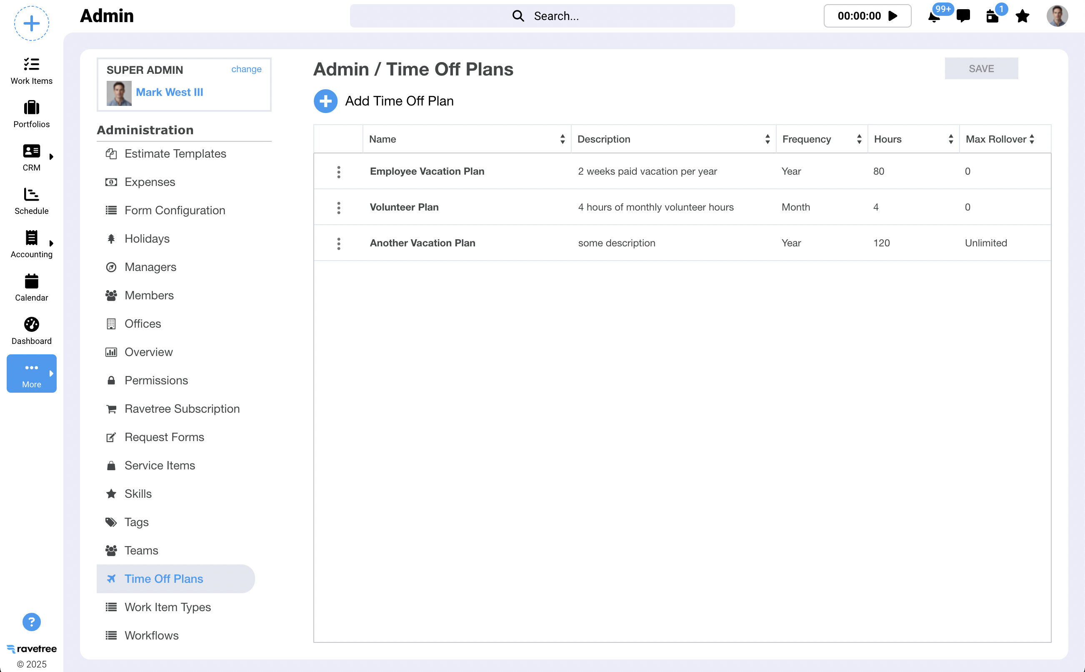Open Dashboard in left navigation
The image size is (1085, 672).
tap(32, 331)
